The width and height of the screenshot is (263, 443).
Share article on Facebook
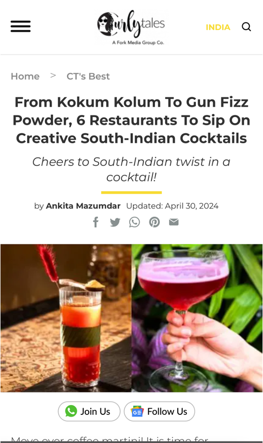coord(96,222)
